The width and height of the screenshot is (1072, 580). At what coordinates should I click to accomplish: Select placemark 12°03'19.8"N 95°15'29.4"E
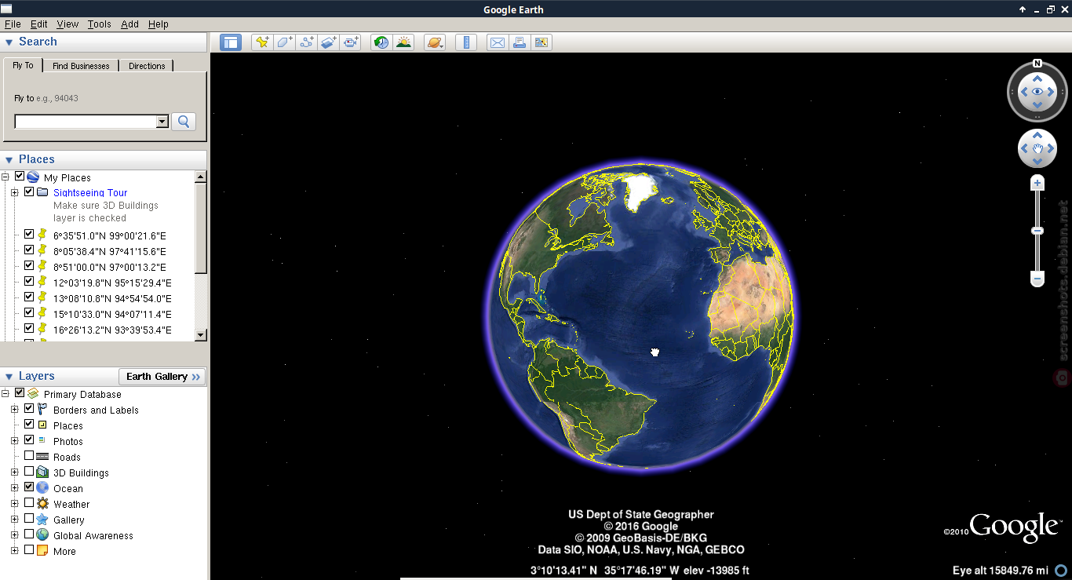tap(112, 283)
